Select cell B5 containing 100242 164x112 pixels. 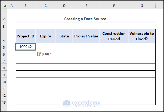(26, 47)
